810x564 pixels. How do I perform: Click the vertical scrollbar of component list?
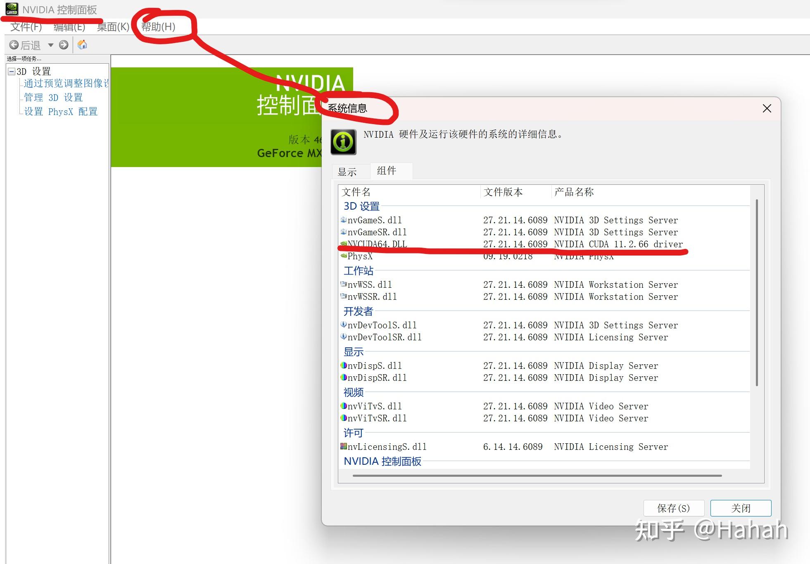point(757,292)
